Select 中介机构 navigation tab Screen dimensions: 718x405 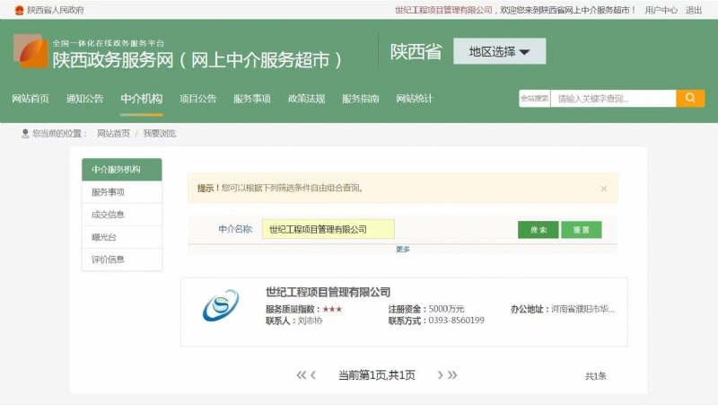(142, 99)
